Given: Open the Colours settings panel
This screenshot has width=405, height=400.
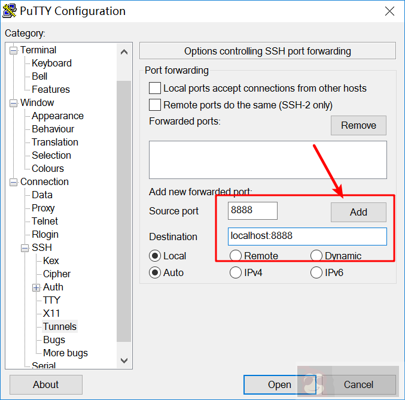Looking at the screenshot, I should click(48, 168).
